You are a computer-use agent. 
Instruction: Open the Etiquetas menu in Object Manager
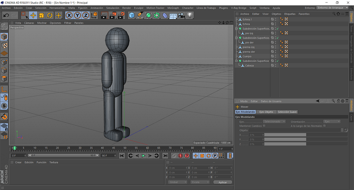[290, 14]
